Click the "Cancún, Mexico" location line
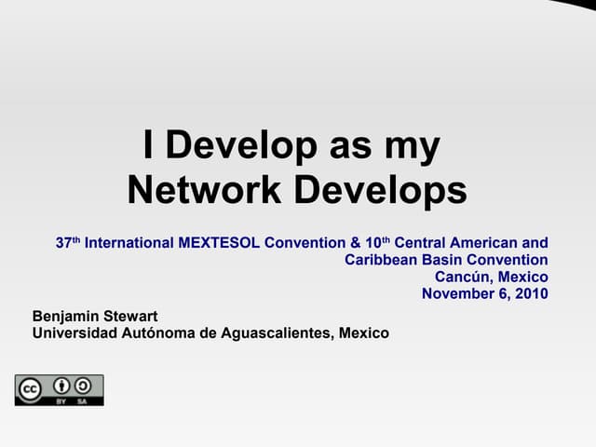 [x=491, y=277]
